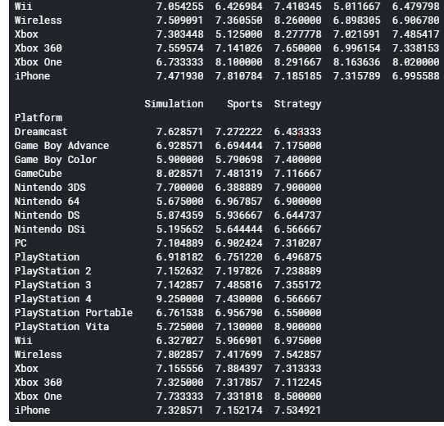The image size is (444, 426).
Task: Click iPhone Sports value 7.152174
Action: (238, 410)
